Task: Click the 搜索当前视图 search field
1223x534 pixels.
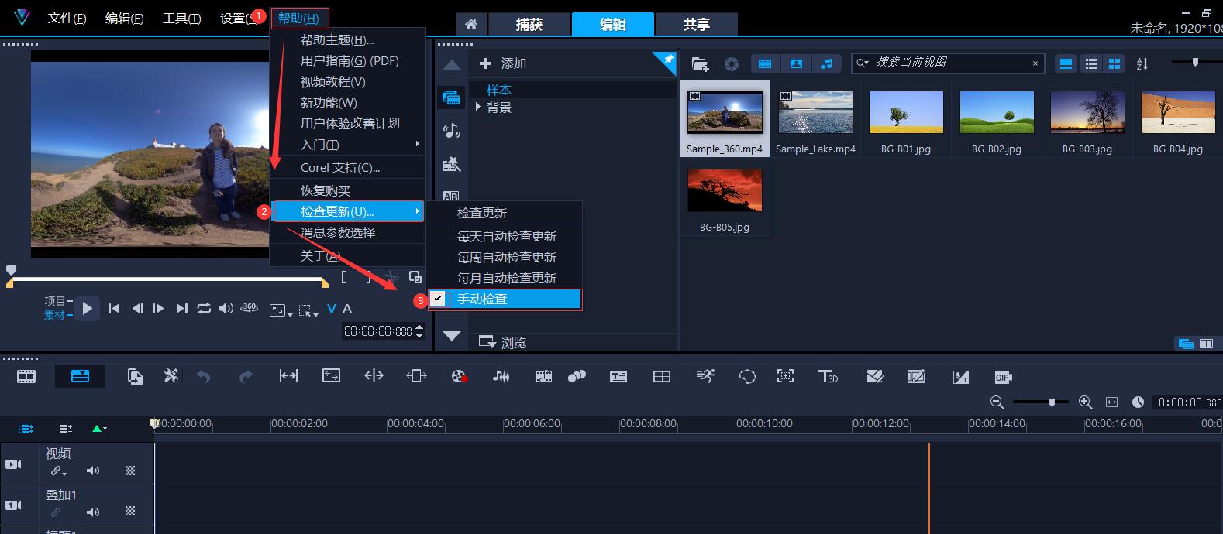Action: click(948, 63)
